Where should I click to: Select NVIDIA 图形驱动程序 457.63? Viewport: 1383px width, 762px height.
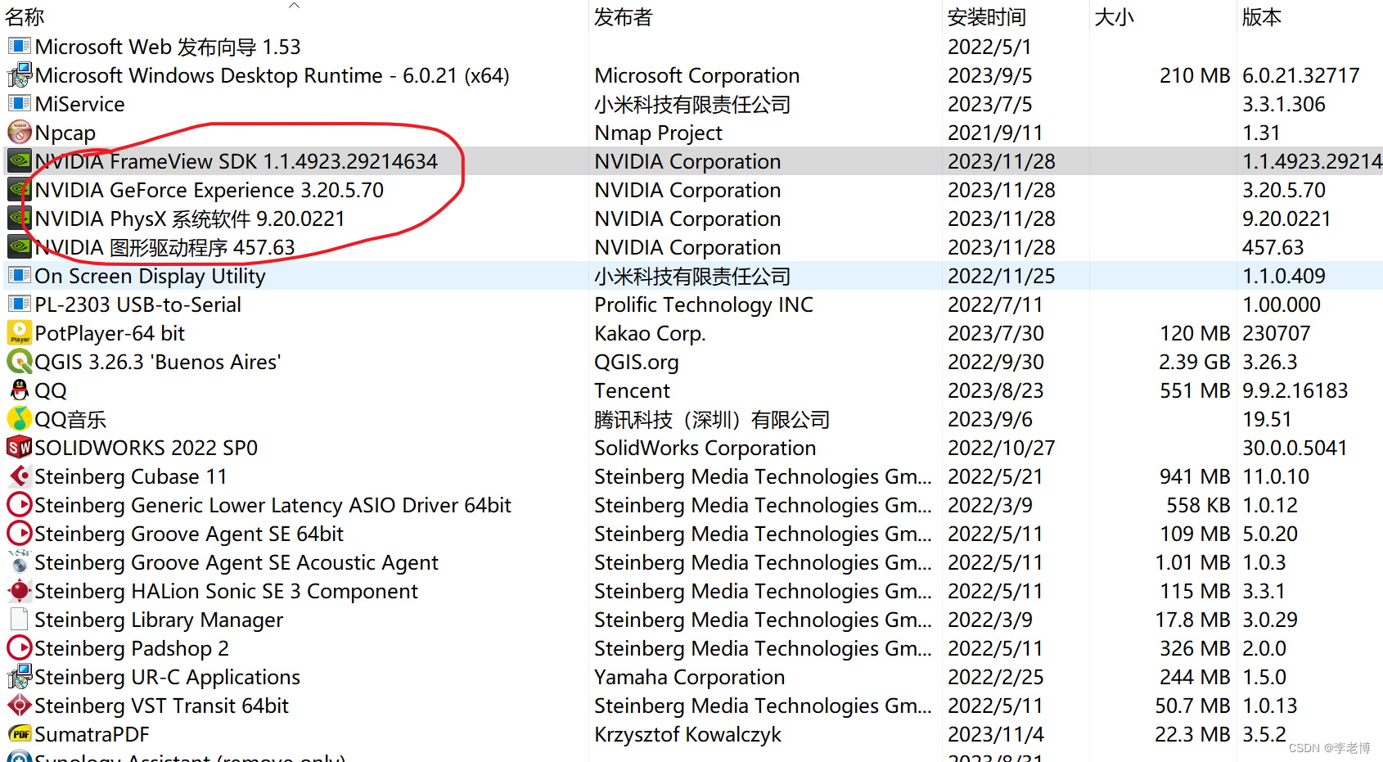[164, 247]
